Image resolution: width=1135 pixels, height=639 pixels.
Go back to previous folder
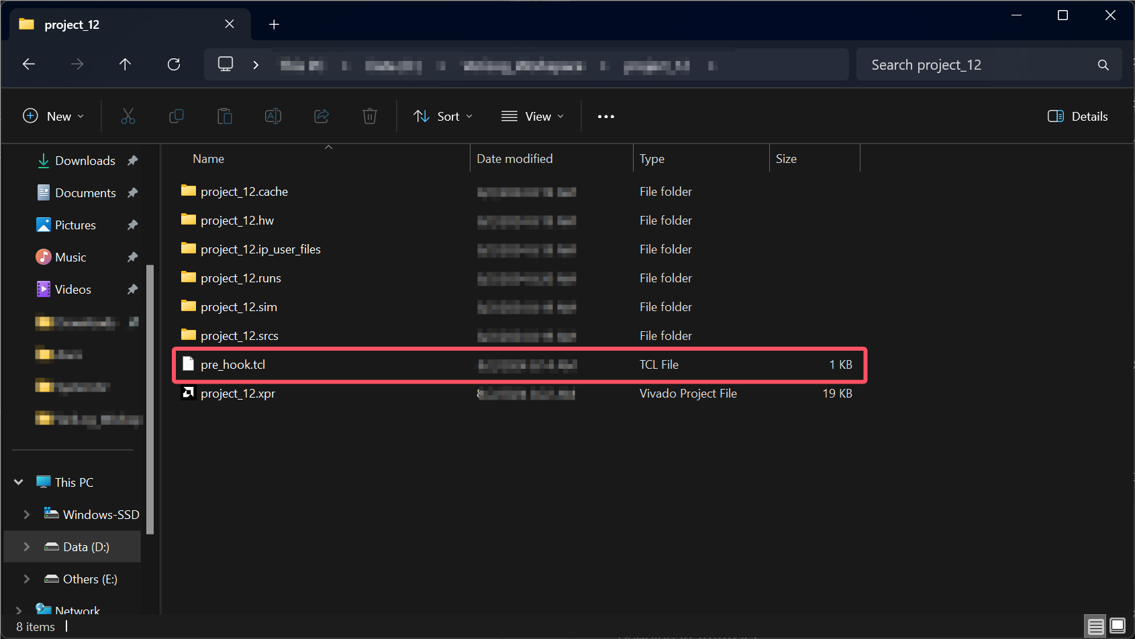click(x=29, y=64)
